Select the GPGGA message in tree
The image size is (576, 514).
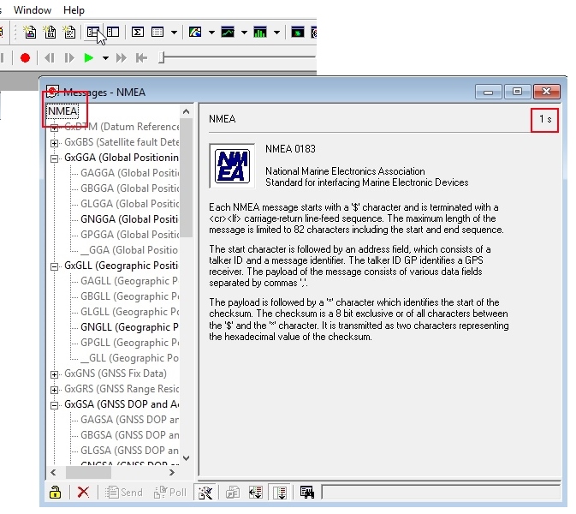[129, 235]
